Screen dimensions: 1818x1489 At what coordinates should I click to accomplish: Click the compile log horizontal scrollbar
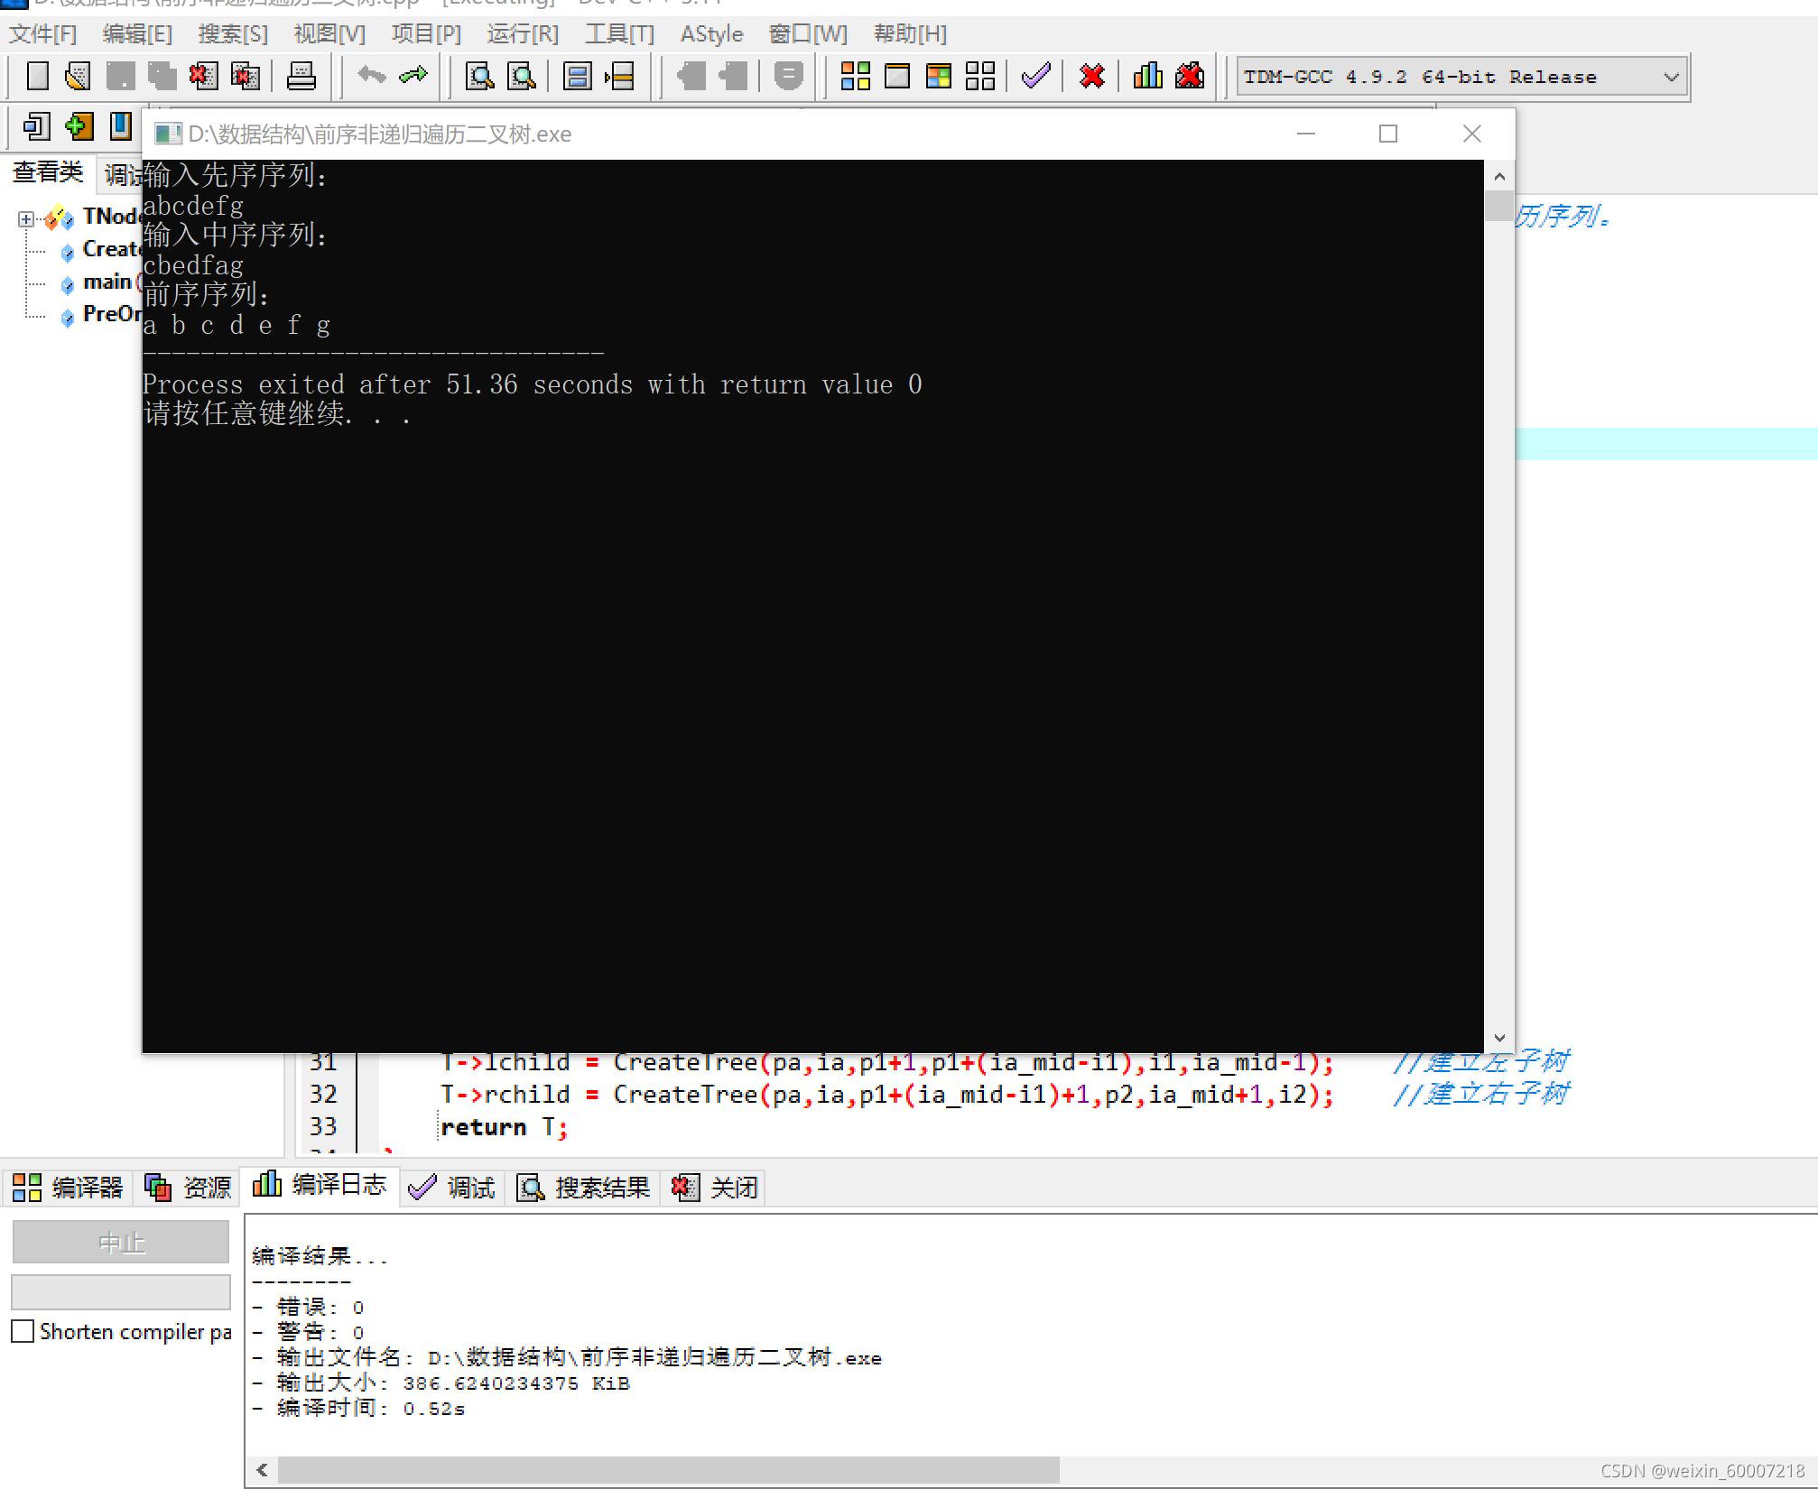(668, 1470)
